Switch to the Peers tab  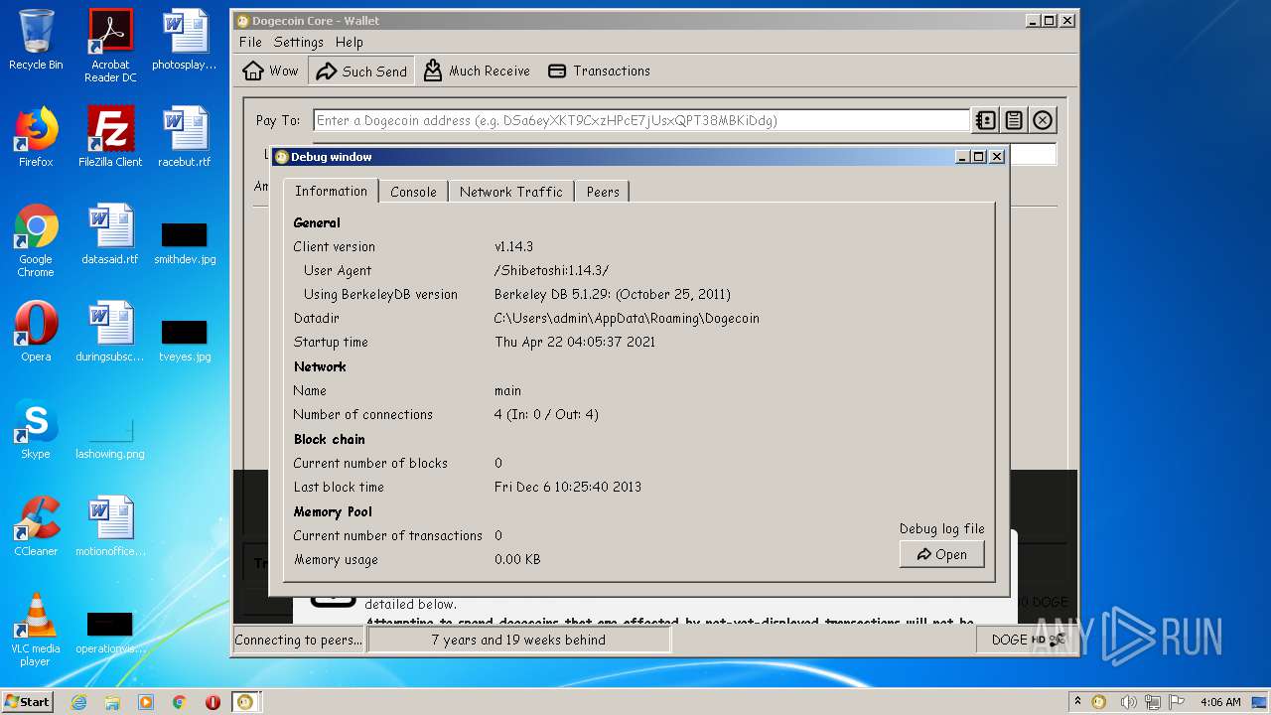(x=603, y=192)
